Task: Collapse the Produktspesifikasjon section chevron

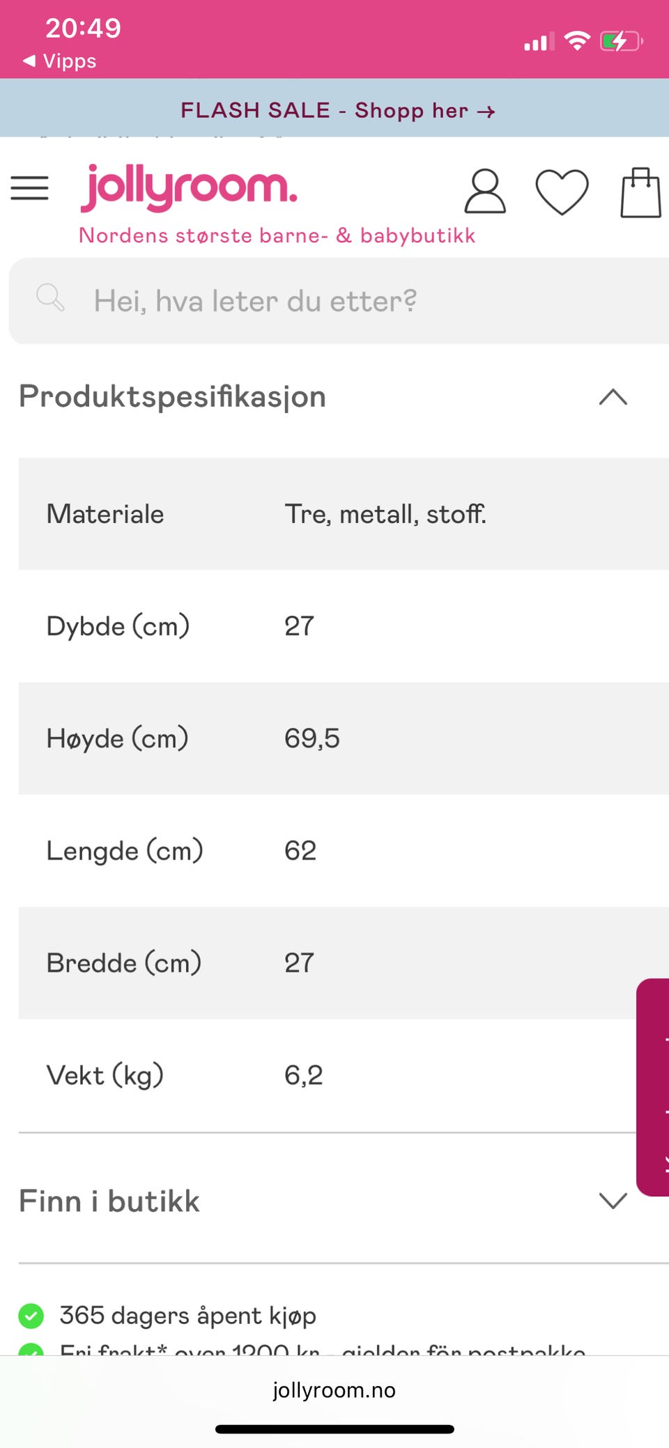Action: (x=613, y=397)
